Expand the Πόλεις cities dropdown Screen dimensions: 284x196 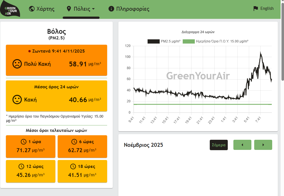pos(81,9)
